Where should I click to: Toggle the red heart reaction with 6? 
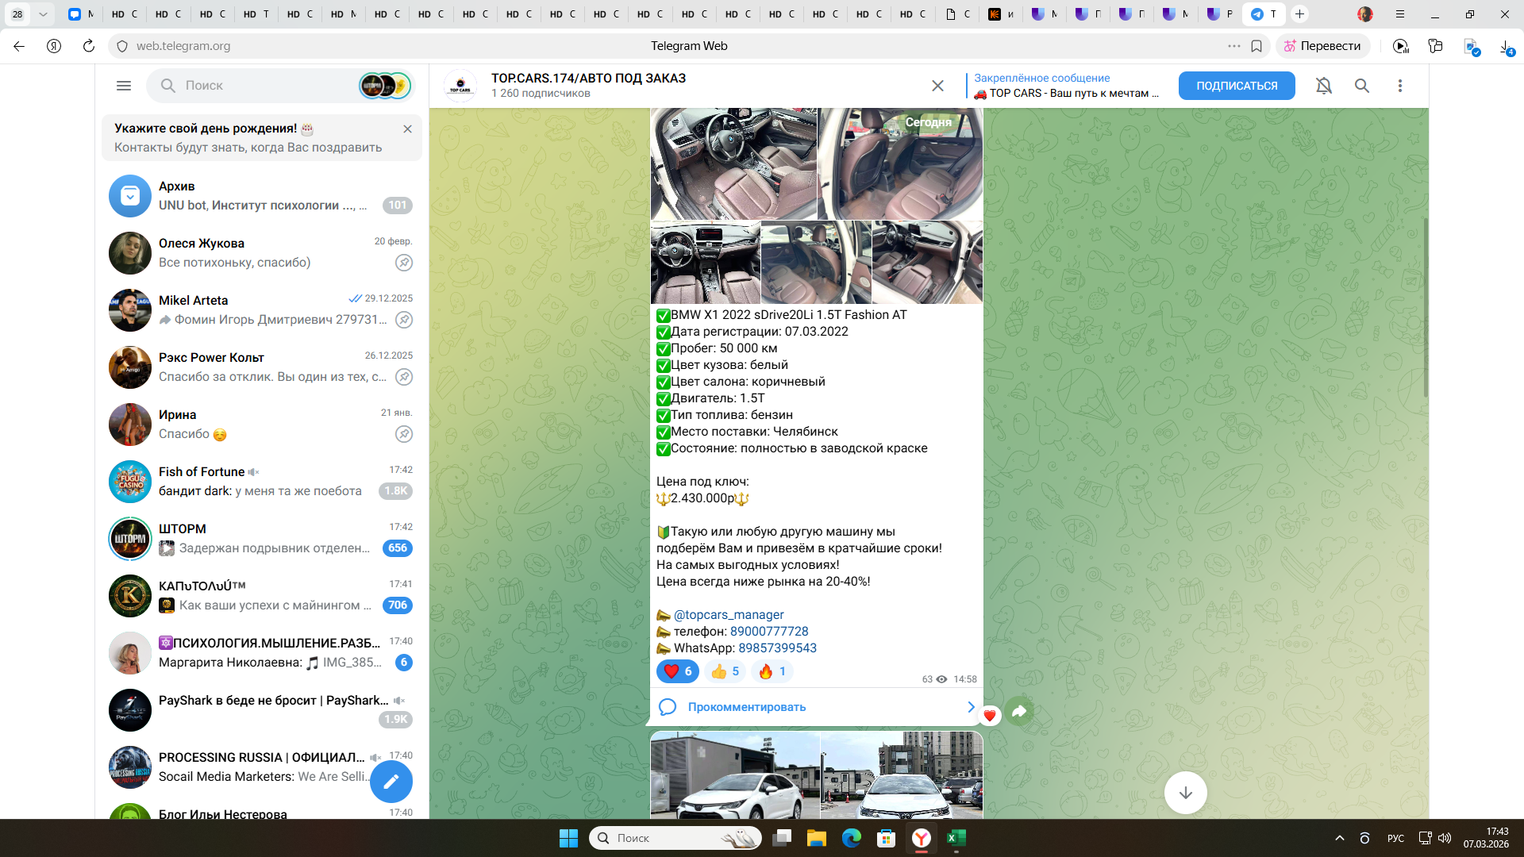click(677, 671)
